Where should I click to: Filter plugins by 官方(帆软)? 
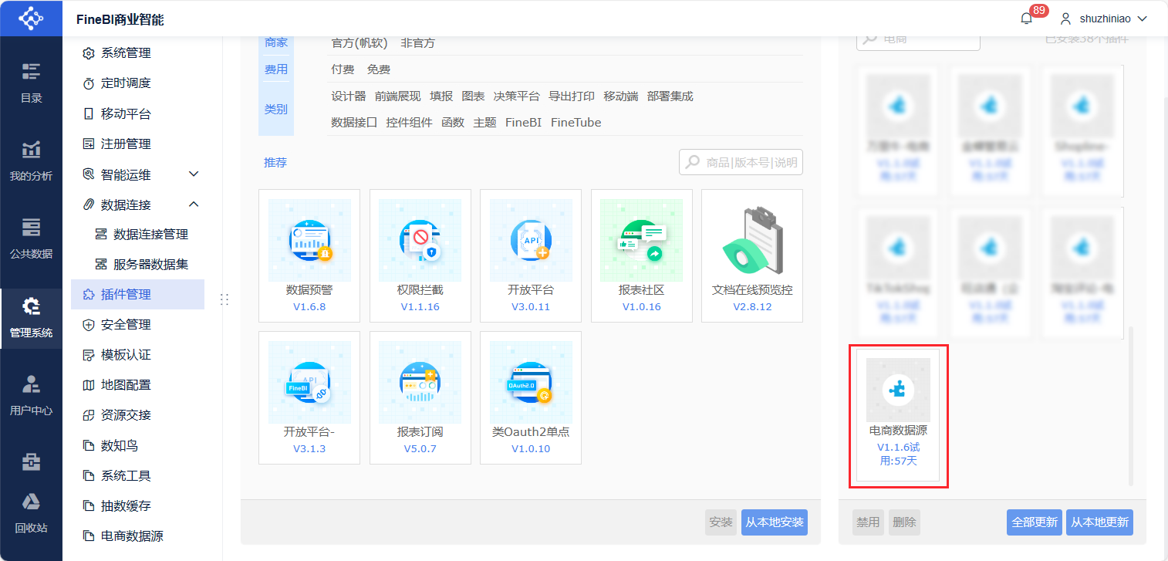click(360, 43)
